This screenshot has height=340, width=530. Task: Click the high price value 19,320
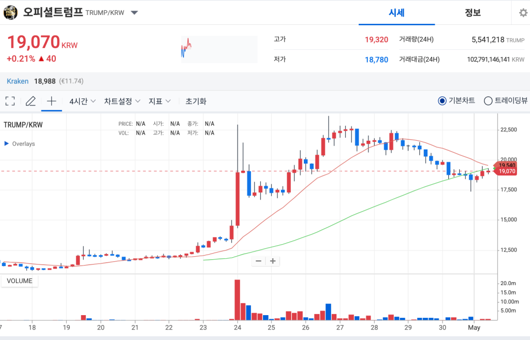[376, 39]
